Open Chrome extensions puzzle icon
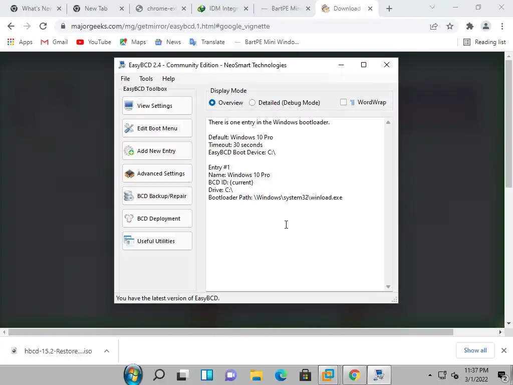This screenshot has width=513, height=385. [470, 26]
